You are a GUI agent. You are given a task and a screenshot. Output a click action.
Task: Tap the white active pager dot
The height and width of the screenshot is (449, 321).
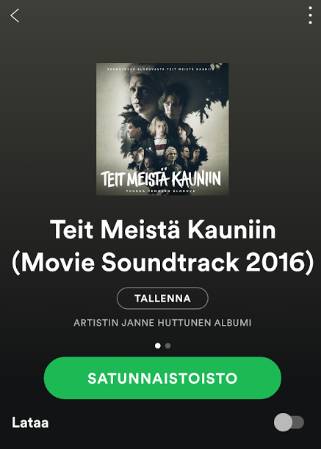coord(158,346)
